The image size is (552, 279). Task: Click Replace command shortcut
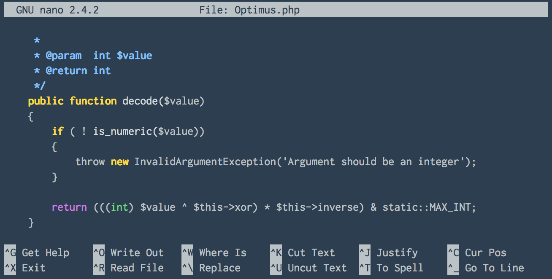pos(219,268)
